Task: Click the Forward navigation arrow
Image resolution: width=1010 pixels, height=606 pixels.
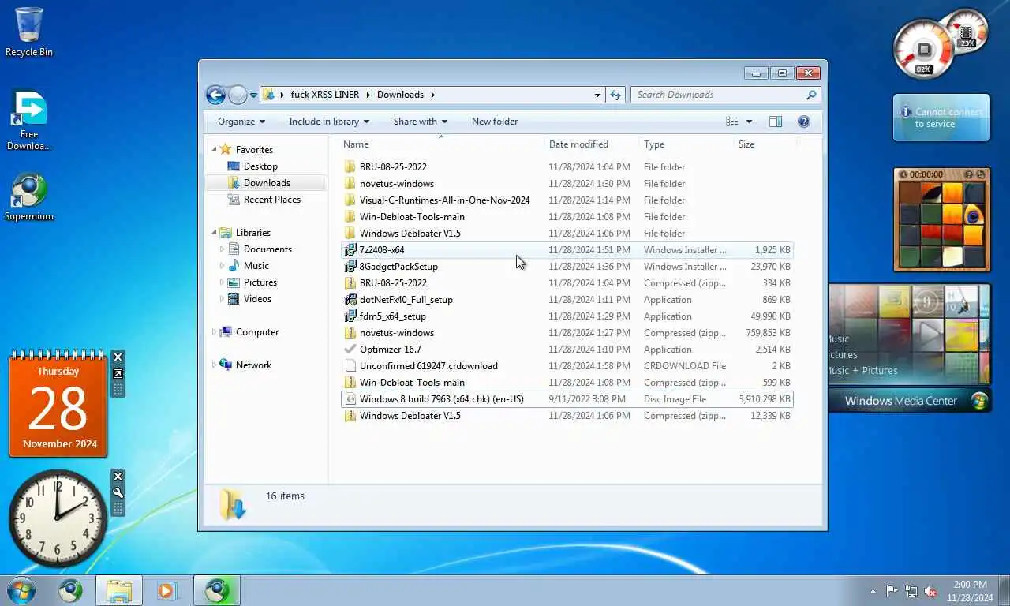Action: [x=238, y=95]
